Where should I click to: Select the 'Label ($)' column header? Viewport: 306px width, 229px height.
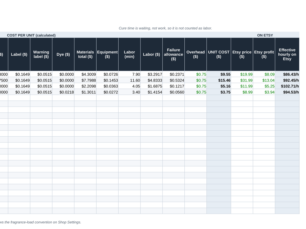click(19, 54)
